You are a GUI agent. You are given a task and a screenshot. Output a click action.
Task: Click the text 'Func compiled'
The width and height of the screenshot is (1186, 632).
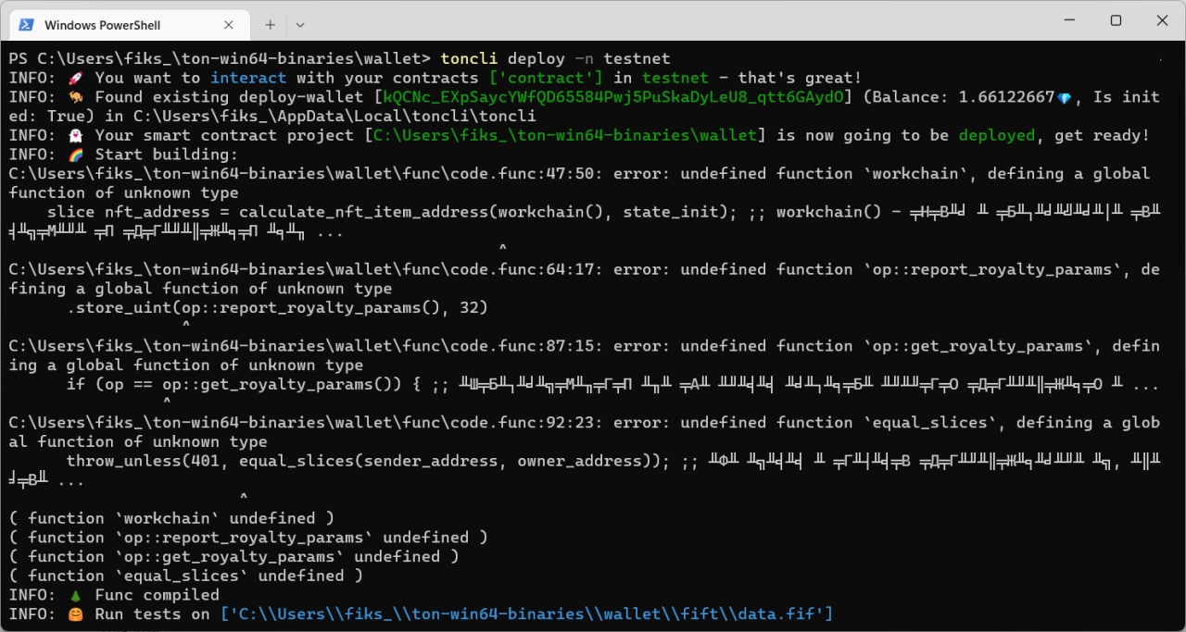[158, 595]
